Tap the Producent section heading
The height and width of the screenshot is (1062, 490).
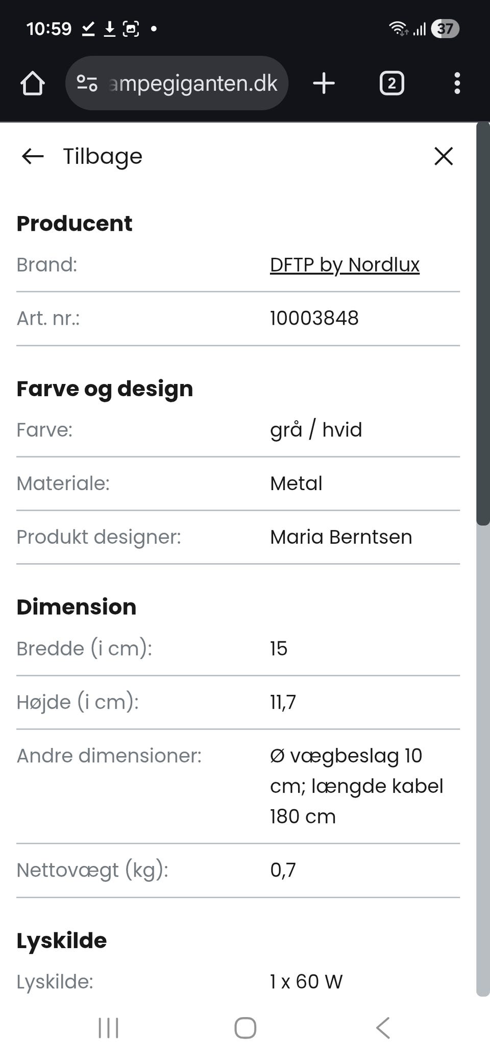(x=75, y=224)
